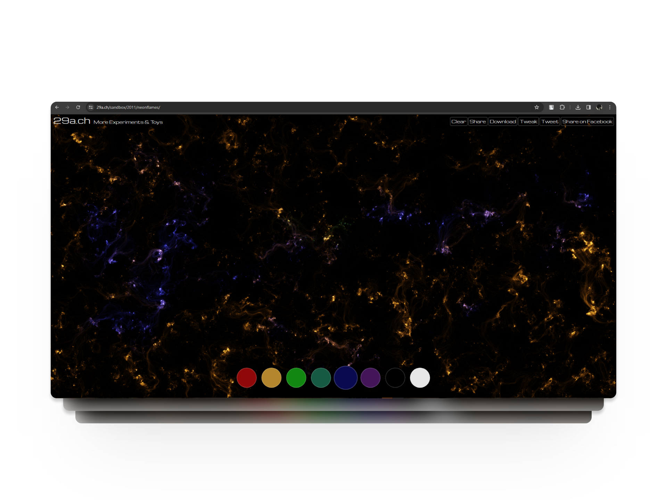Viewport: 667px width, 500px height.
Task: Download the drawing with Download button
Action: pyautogui.click(x=502, y=122)
